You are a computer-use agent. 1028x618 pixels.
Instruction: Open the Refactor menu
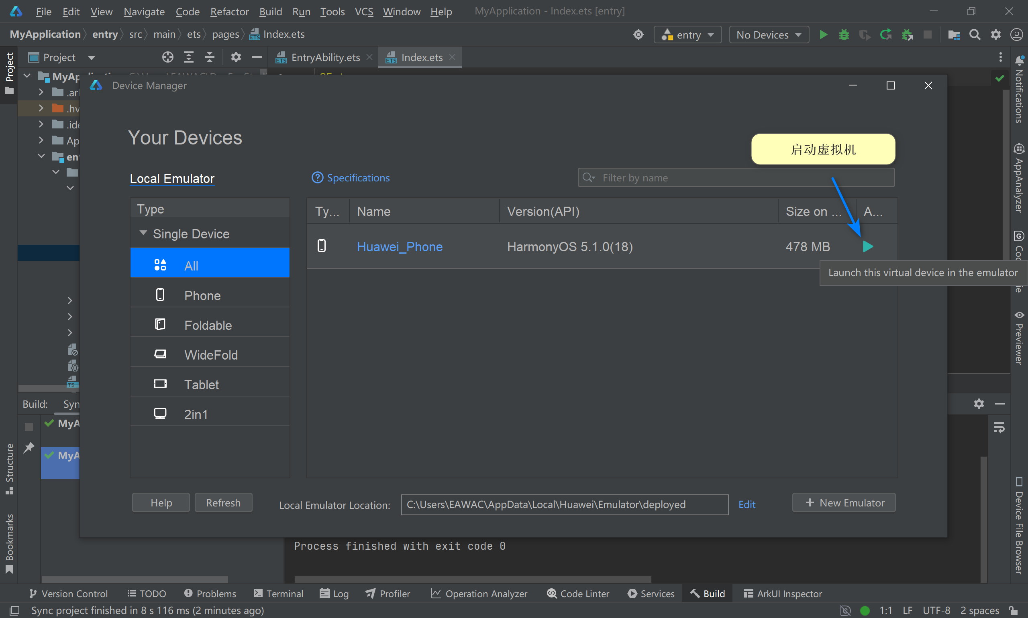point(229,12)
